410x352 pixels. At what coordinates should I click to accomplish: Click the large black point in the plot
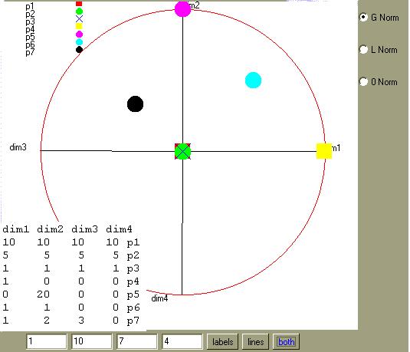[x=135, y=104]
